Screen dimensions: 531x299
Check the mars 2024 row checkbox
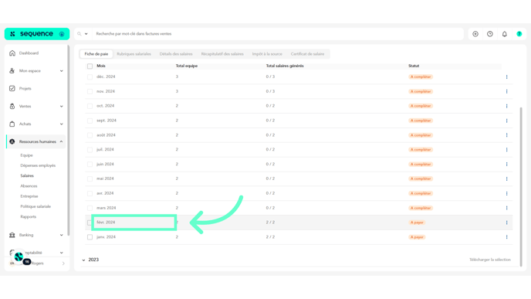pos(90,208)
